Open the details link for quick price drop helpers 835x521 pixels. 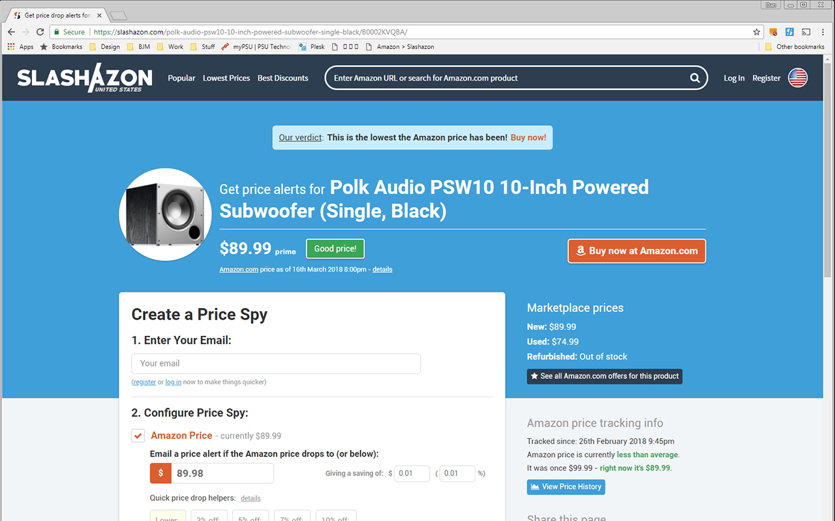250,498
